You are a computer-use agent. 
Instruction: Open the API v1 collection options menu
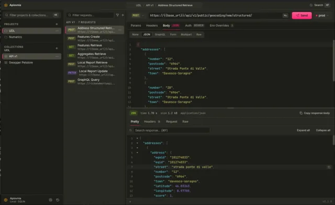[x=57, y=56]
